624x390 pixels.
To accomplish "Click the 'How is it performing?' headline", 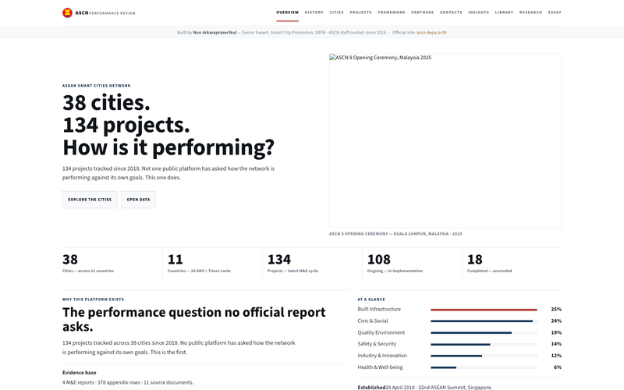I will (168, 147).
